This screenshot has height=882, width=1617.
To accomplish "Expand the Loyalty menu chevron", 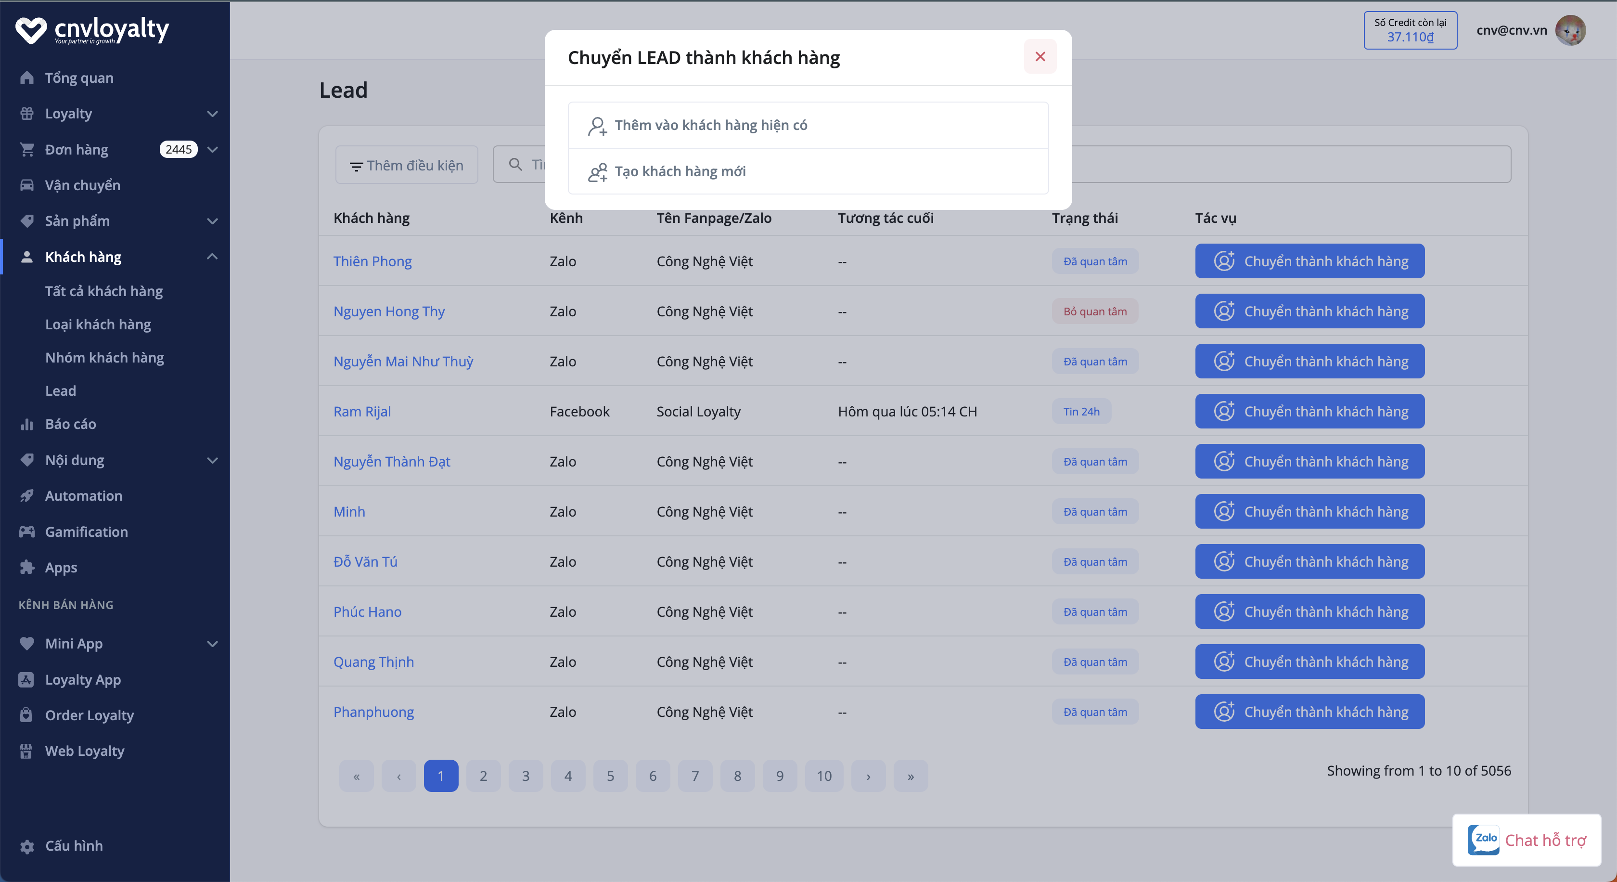I will pos(212,114).
